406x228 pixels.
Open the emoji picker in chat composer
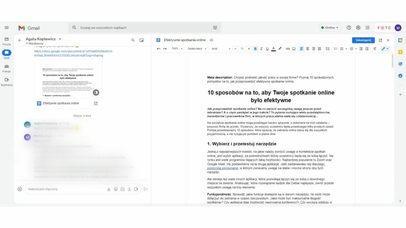116,189
